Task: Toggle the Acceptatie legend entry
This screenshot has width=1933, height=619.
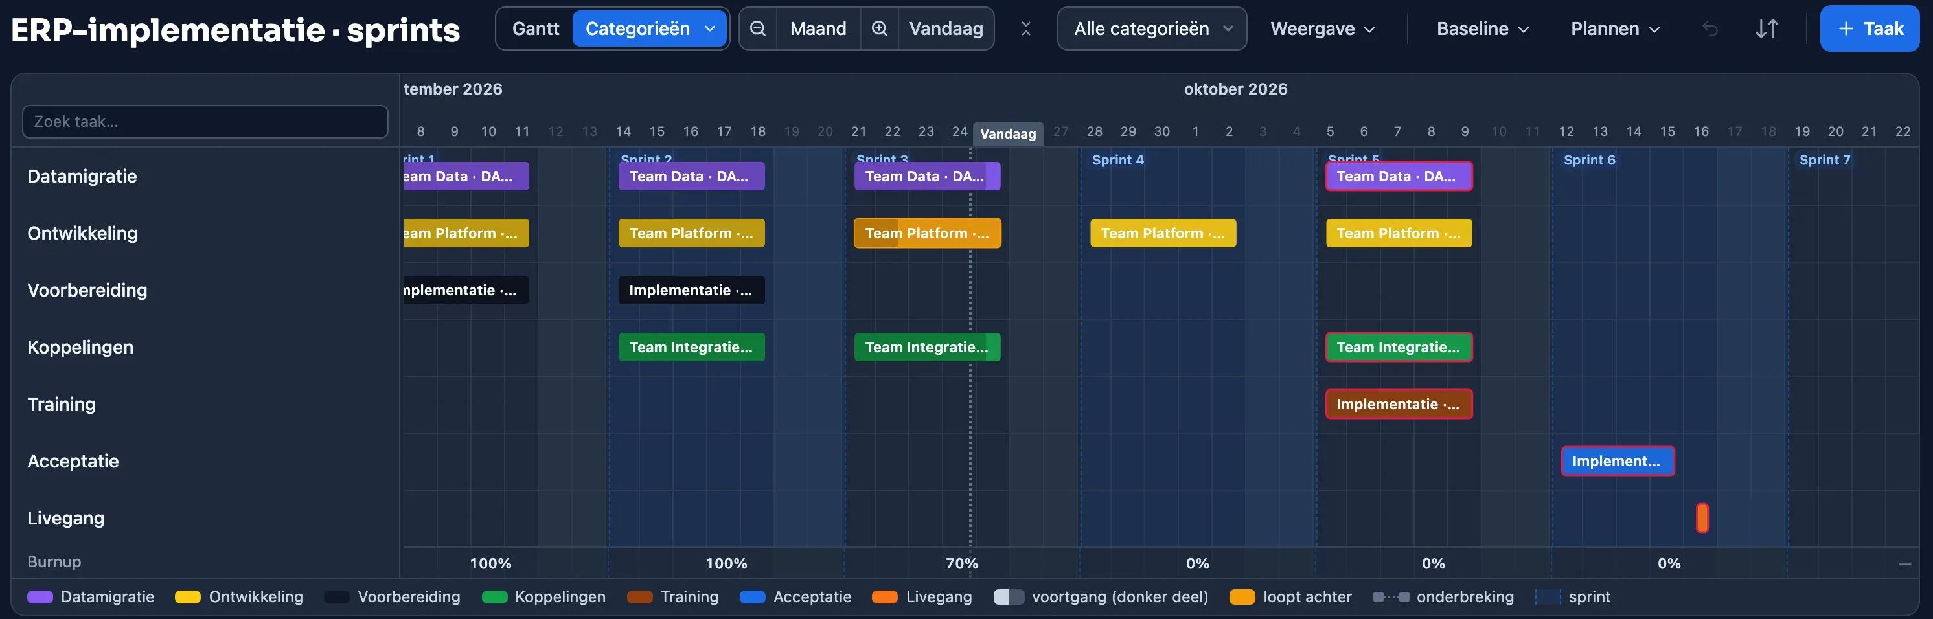Action: coord(795,597)
